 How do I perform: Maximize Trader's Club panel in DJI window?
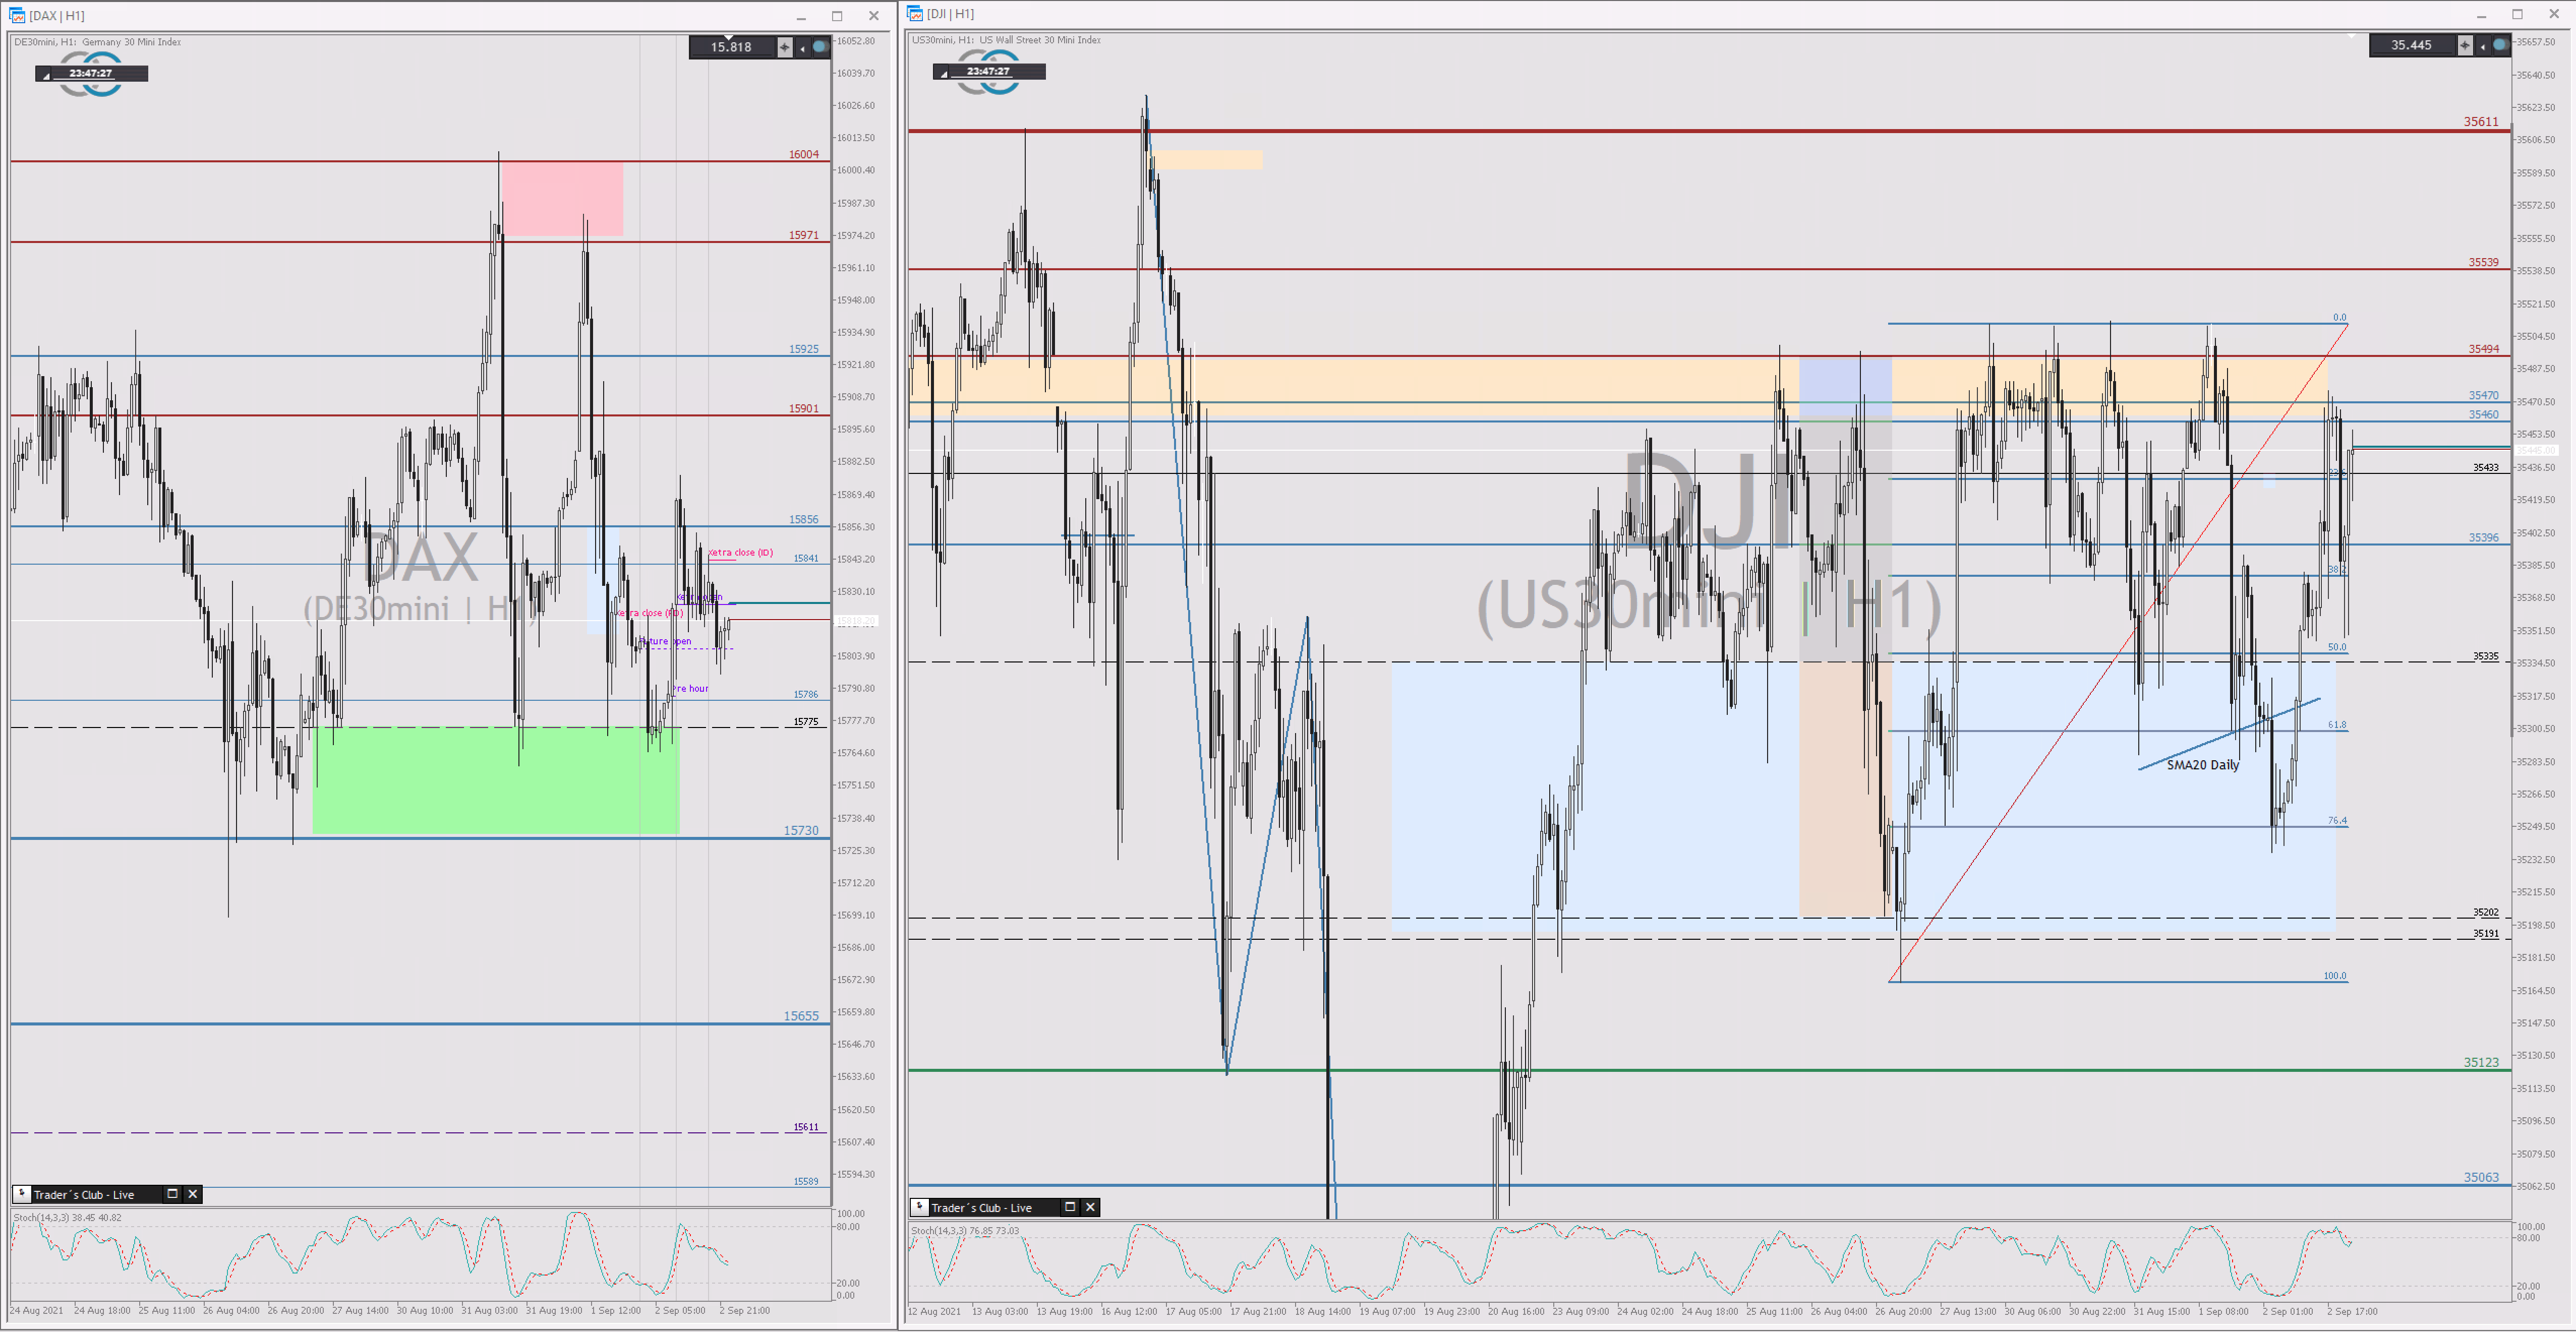pos(1070,1207)
